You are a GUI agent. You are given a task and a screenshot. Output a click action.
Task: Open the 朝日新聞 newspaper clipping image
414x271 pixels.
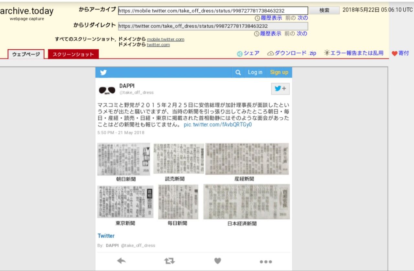[124, 159]
